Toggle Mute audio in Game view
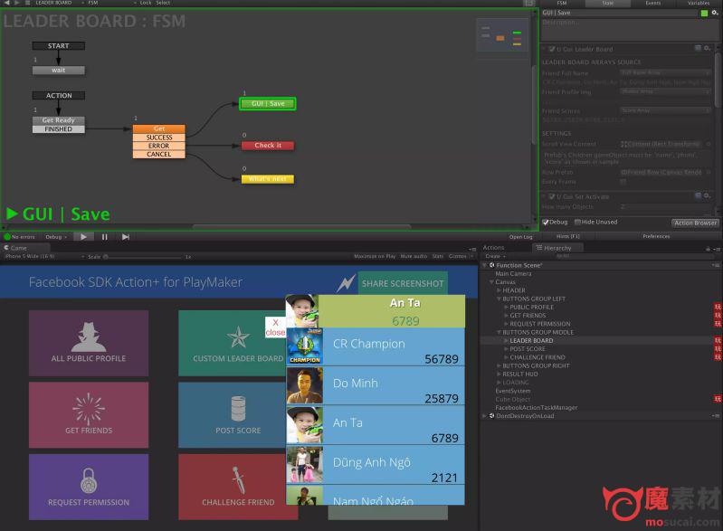 click(x=414, y=256)
